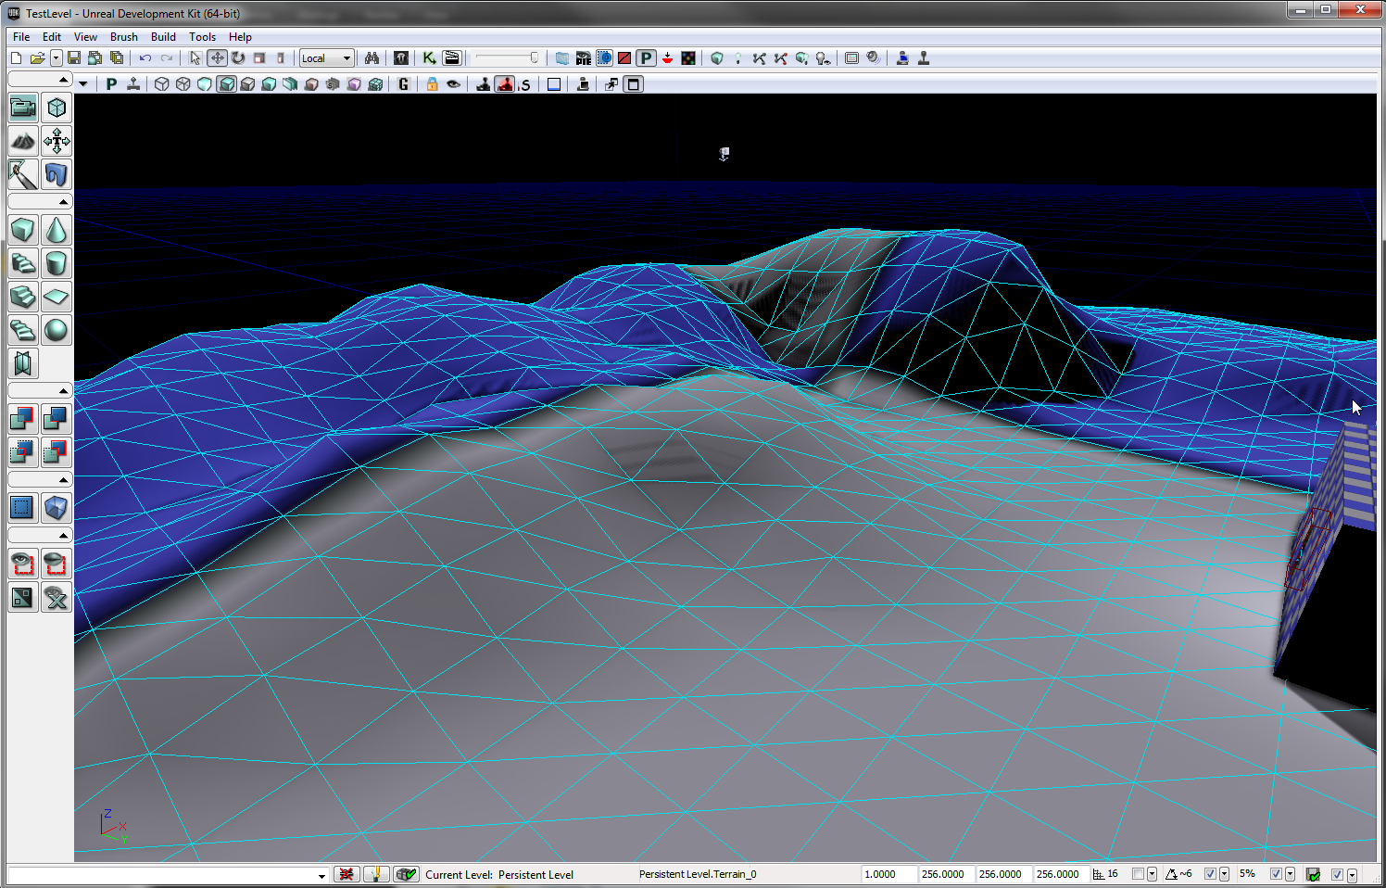Collapse the Brushes section of toolbox
The image size is (1386, 888).
(40, 201)
